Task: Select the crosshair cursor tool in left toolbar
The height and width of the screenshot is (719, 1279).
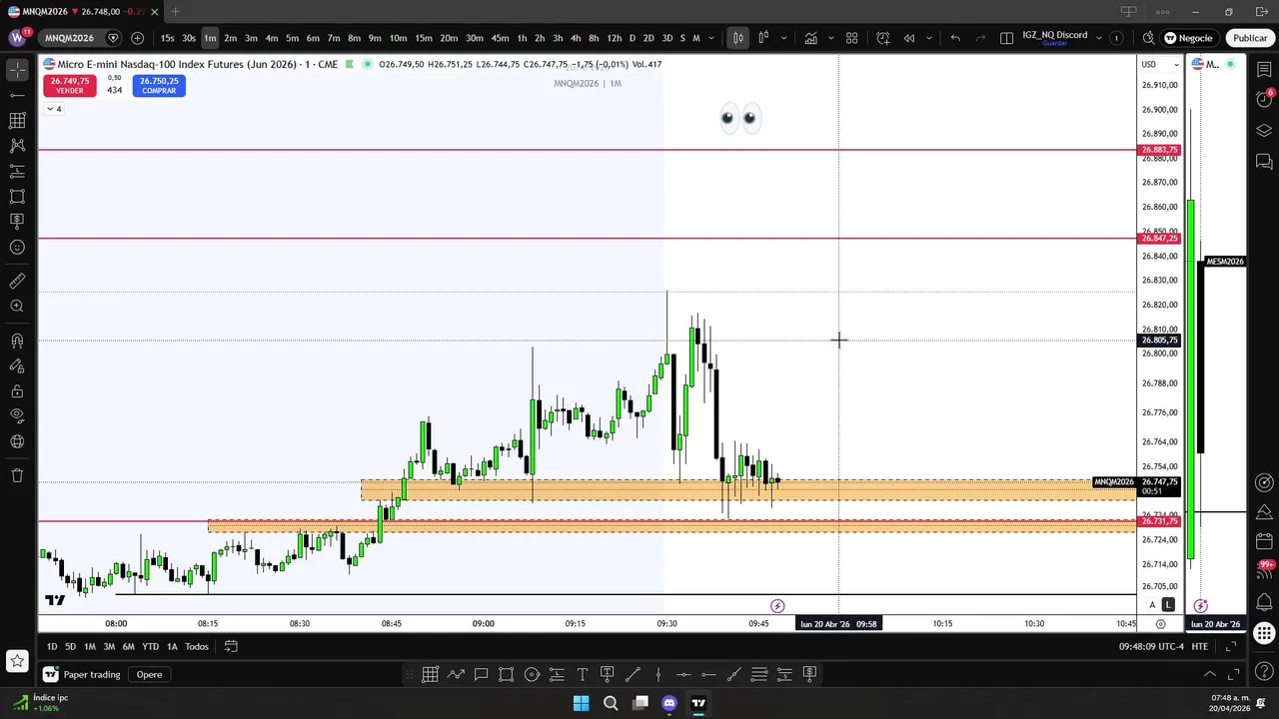Action: (x=17, y=70)
